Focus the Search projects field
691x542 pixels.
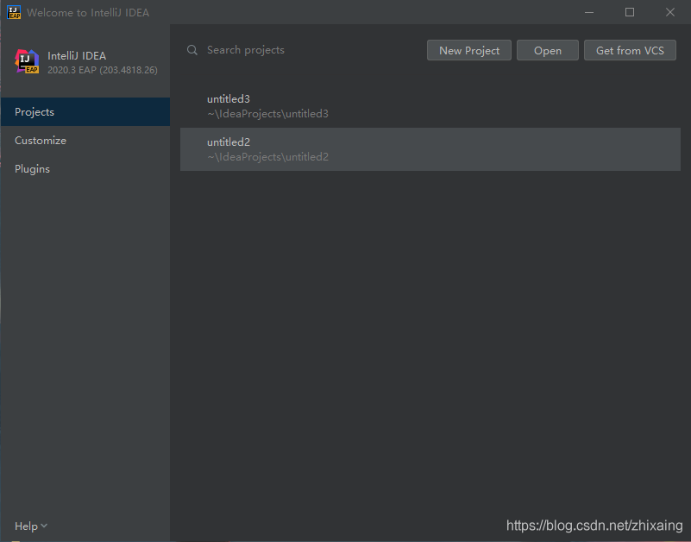[x=246, y=50]
